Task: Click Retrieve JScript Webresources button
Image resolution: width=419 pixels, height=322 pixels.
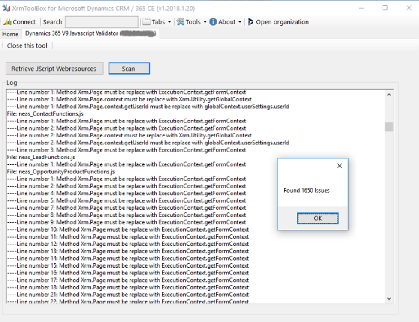Action: 54,69
